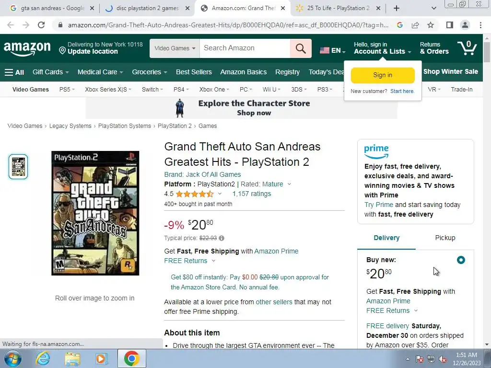The height and width of the screenshot is (368, 491).
Task: Open Chrome tab search chevron
Action: pyautogui.click(x=433, y=8)
